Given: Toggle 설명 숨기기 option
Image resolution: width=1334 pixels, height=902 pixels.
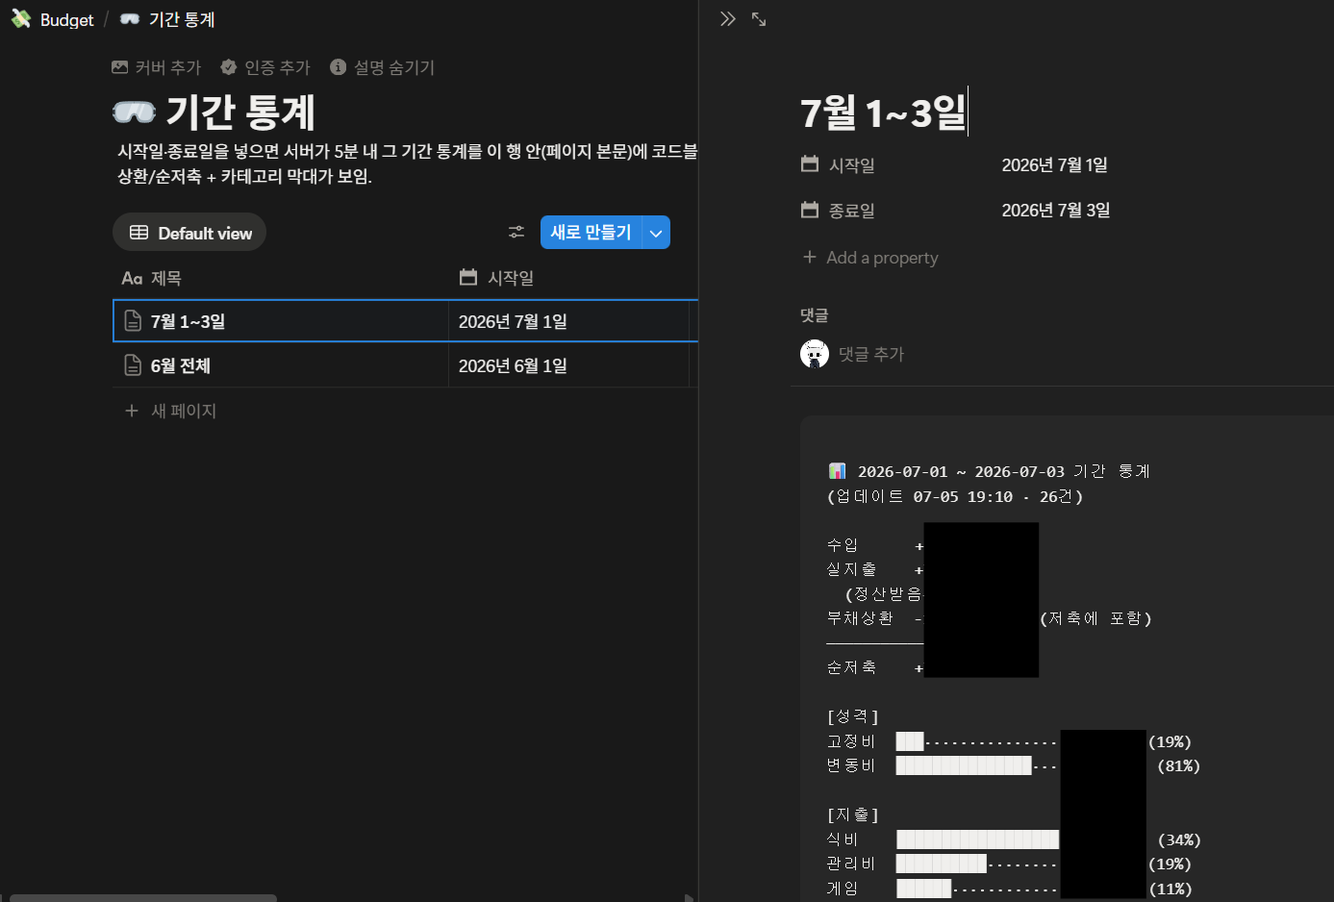Looking at the screenshot, I should [383, 67].
